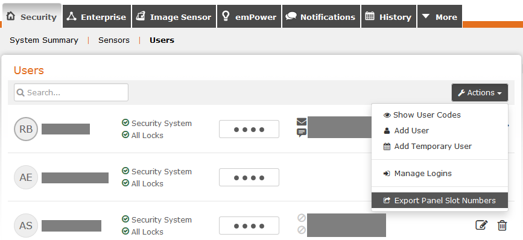The image size is (523, 240).
Task: Show User Codes with the eye option
Action: tap(422, 115)
